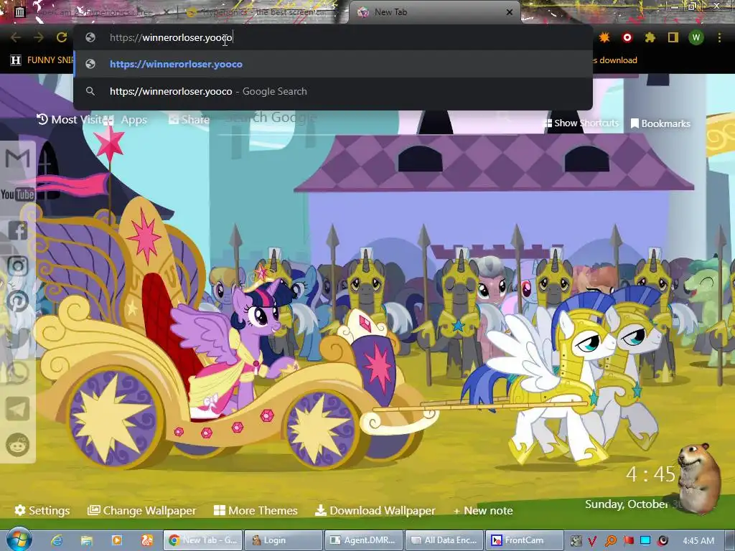Click the browser Forward arrow

pyautogui.click(x=39, y=37)
